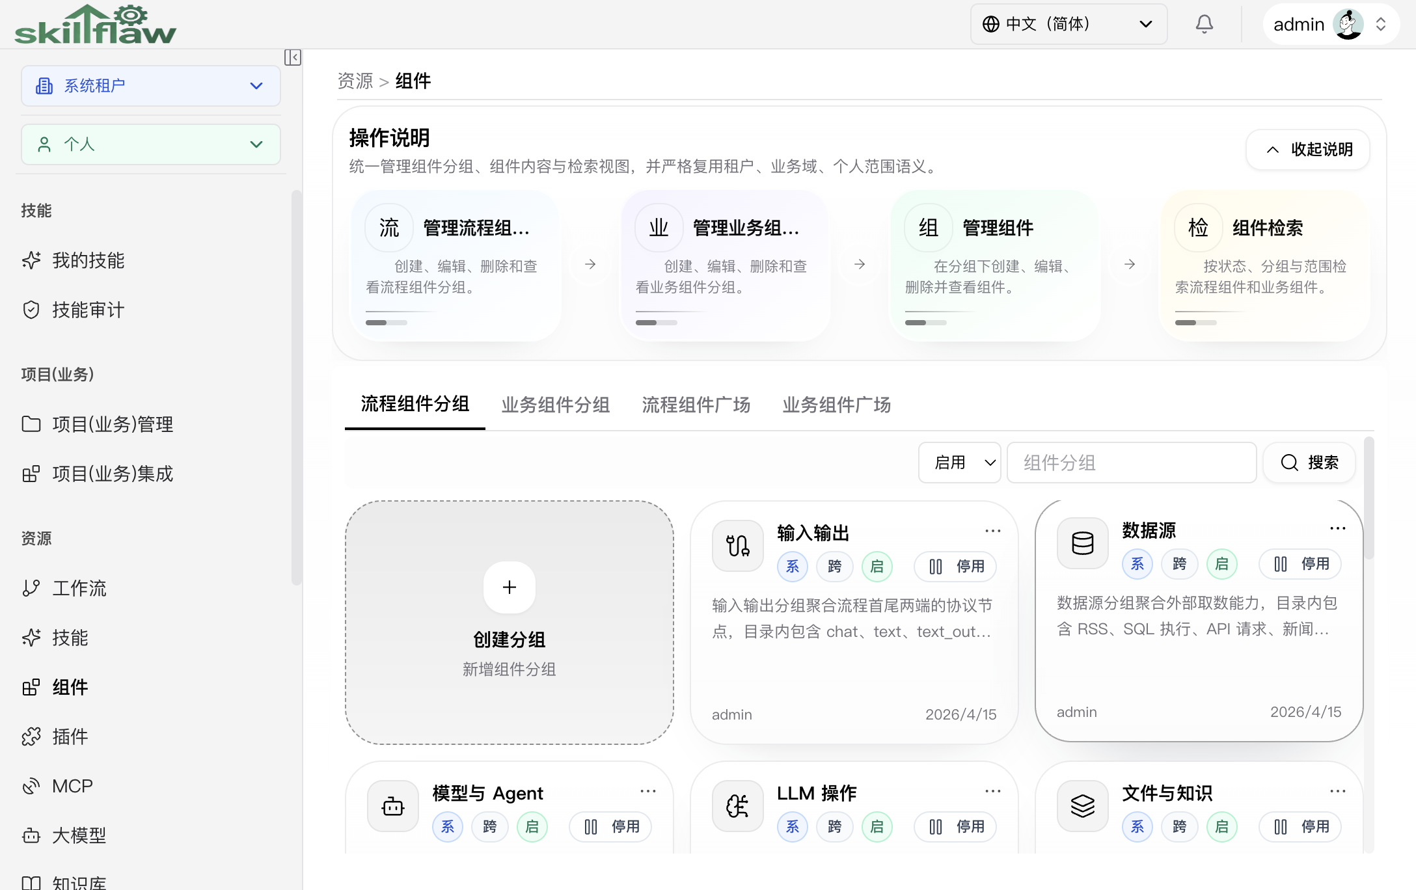Viewport: 1416px width, 890px height.
Task: Click the 启 badge on LLM 操作 card
Action: (877, 827)
